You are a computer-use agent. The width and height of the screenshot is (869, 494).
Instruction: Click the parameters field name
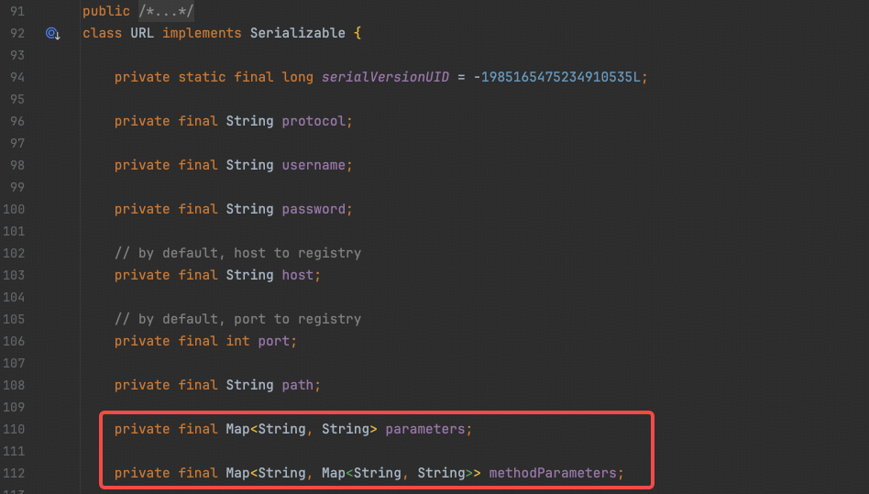click(425, 429)
